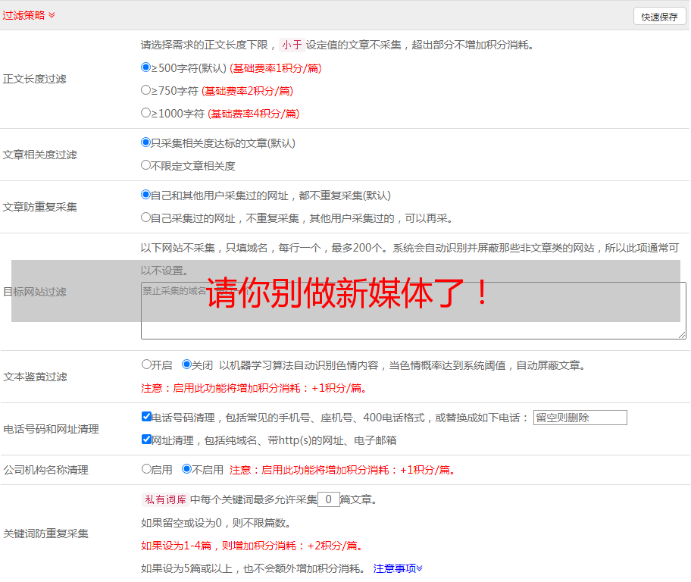Viewport: 691px width, 582px height.
Task: Select 关闭 radio for 文本鉴黄过滤
Action: point(187,365)
